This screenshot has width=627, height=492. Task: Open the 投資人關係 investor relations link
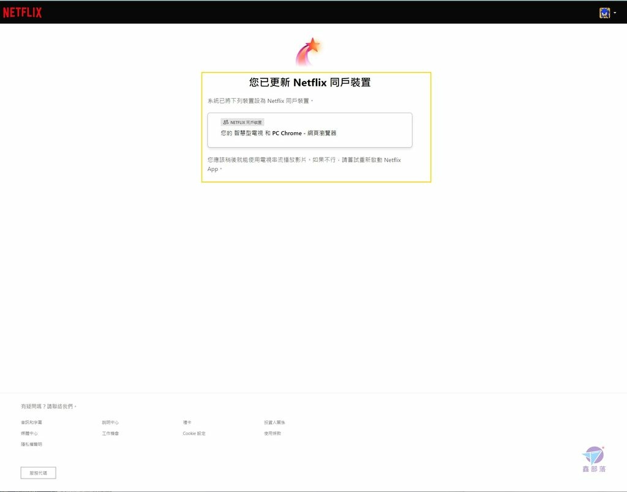[x=275, y=422]
